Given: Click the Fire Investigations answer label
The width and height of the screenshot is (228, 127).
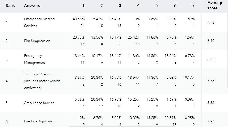Looking at the screenshot, I should tap(38, 121).
